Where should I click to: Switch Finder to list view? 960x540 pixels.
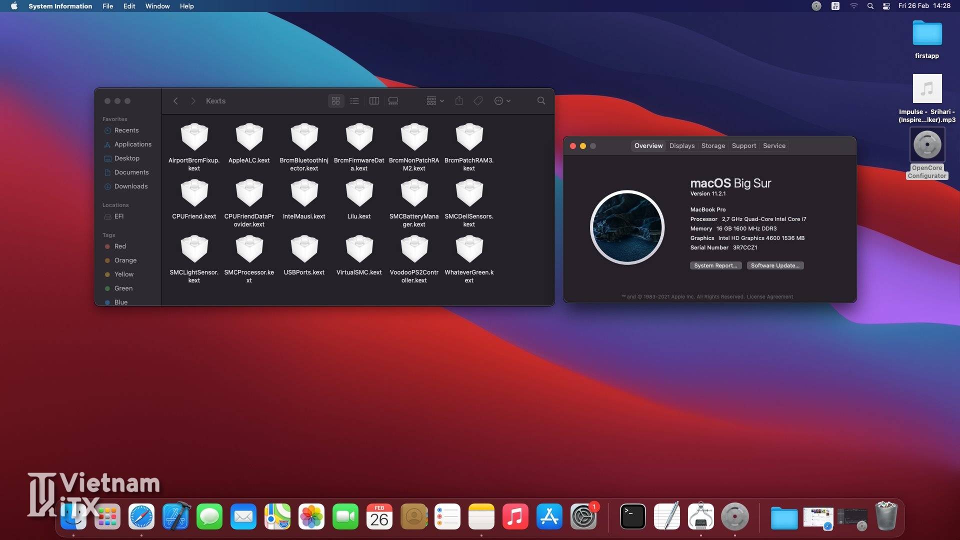click(x=354, y=101)
